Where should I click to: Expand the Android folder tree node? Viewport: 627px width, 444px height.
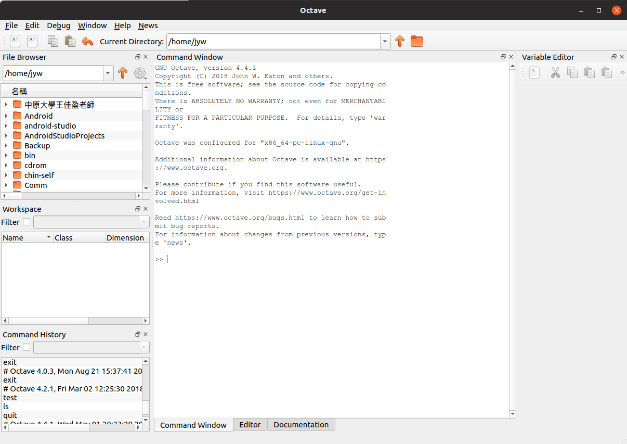pos(6,116)
